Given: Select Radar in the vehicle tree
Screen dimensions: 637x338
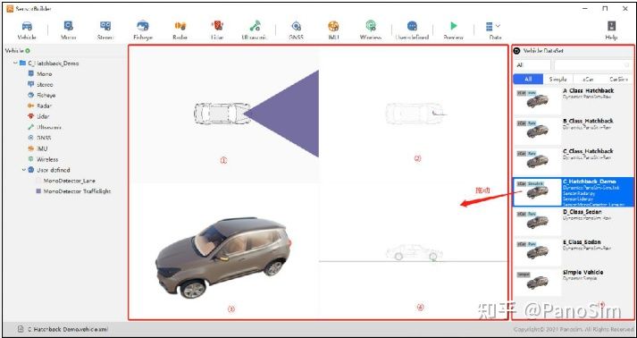Looking at the screenshot, I should 40,106.
